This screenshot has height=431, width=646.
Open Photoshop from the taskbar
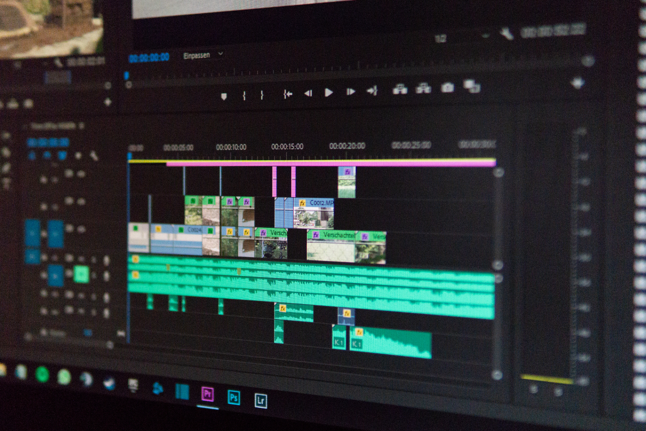(x=234, y=397)
